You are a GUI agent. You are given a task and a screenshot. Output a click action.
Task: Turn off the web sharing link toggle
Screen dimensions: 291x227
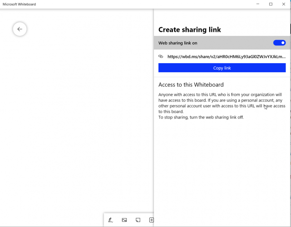279,43
